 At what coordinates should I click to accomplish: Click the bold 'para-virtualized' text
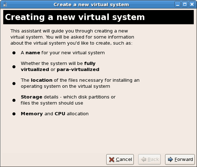pyautogui.click(x=78, y=70)
